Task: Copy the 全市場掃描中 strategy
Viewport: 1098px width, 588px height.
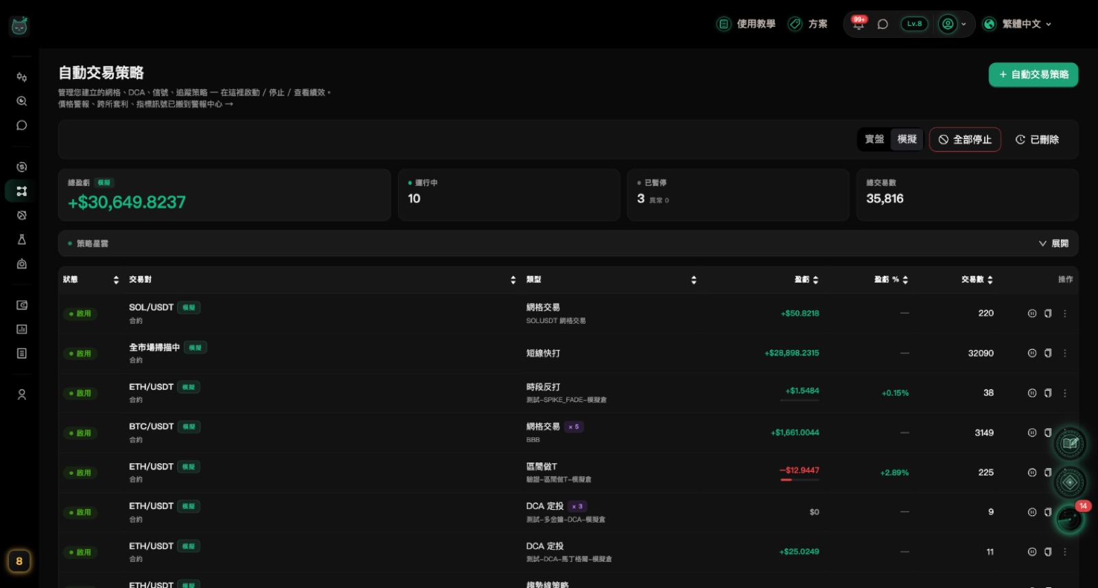Action: [x=1048, y=353]
